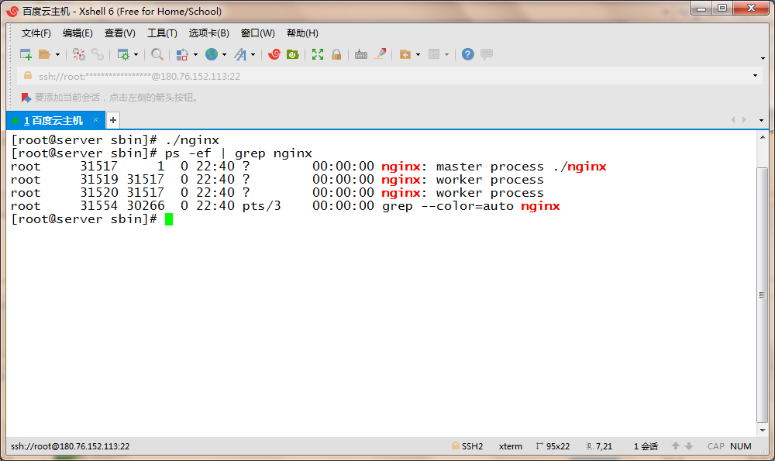Screen dimensions: 775x461
Task: Open the 查看(V) menu
Action: pos(119,33)
